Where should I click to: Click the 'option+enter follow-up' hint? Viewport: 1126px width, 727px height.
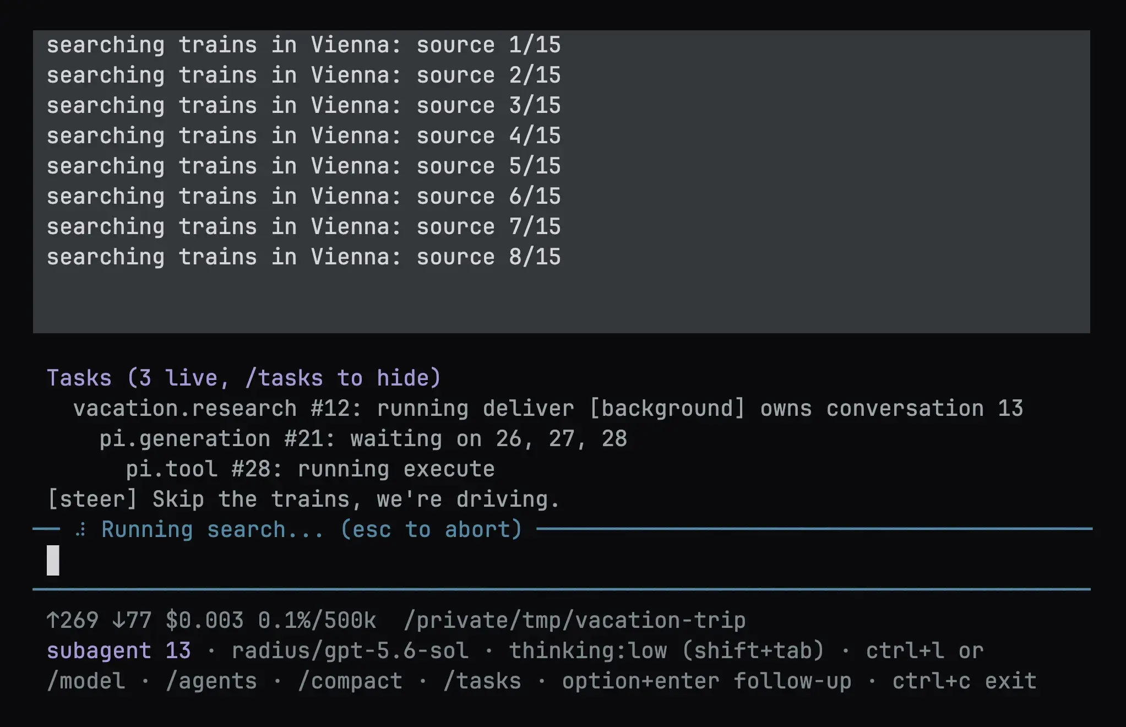pos(707,681)
